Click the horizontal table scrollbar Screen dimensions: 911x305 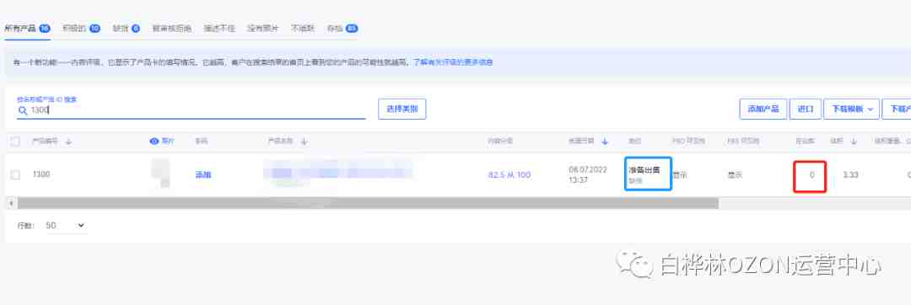[368, 203]
